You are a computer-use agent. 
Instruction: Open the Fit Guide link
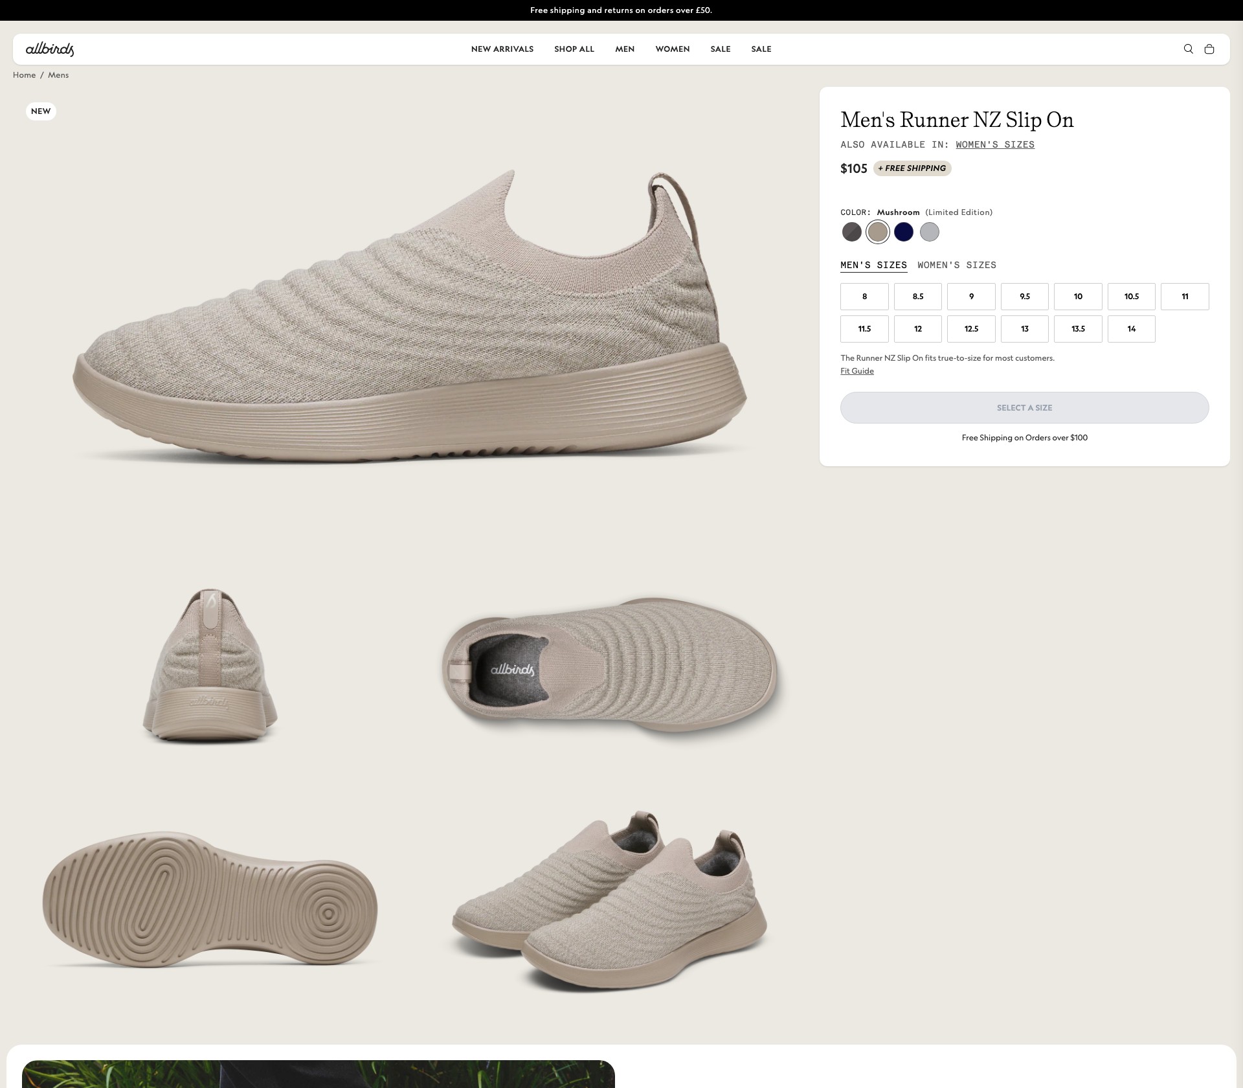click(x=857, y=371)
